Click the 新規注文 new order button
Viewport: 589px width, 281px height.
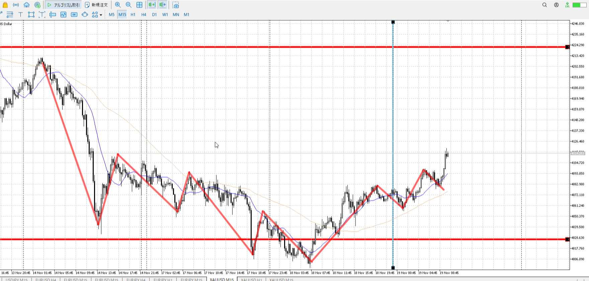(x=96, y=5)
